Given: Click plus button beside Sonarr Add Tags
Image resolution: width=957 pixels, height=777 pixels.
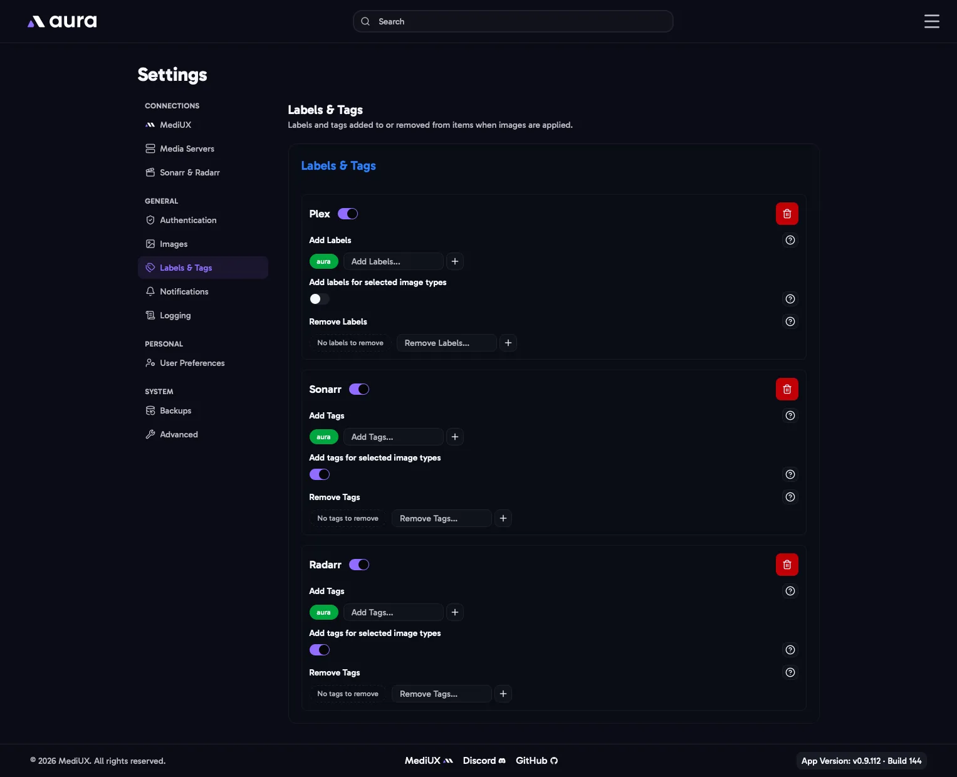Looking at the screenshot, I should tap(455, 437).
